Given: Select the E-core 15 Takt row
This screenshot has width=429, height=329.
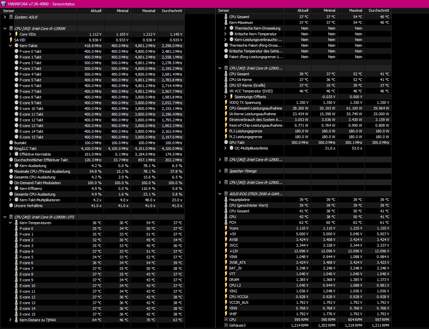Looking at the screenshot, I should pyautogui.click(x=92, y=137).
